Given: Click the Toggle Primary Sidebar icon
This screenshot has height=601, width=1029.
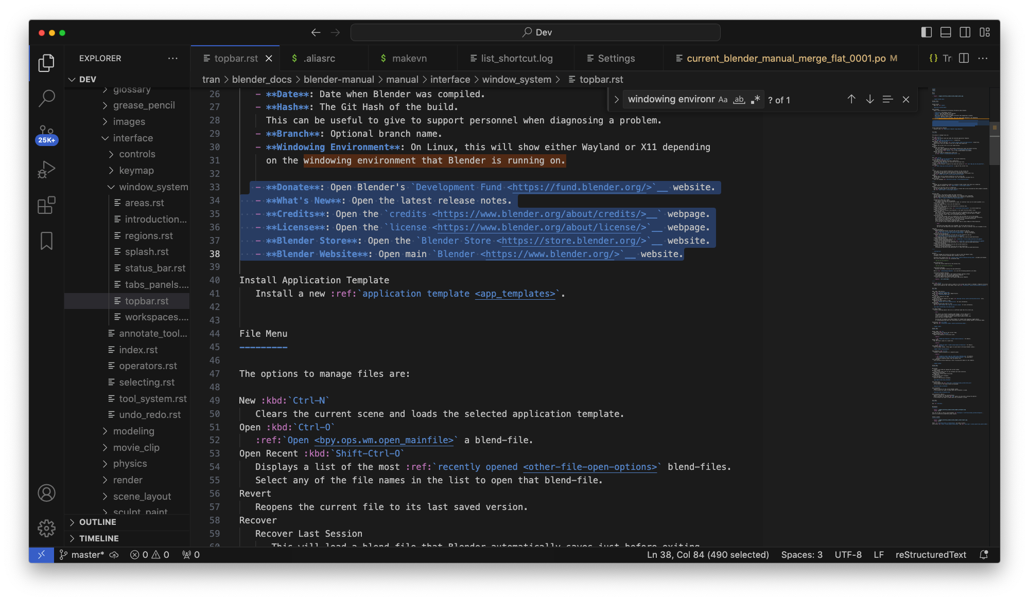Looking at the screenshot, I should click(x=927, y=31).
